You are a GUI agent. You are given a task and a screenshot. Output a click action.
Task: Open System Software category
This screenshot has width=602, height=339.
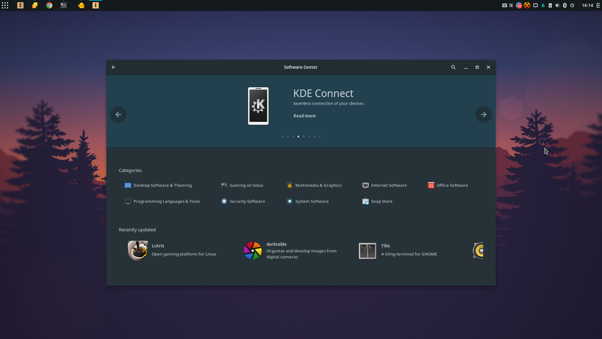[308, 201]
